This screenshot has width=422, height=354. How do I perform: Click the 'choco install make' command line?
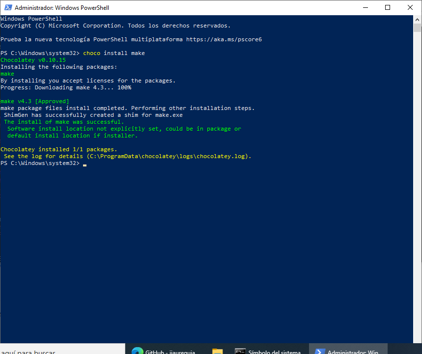coord(114,53)
